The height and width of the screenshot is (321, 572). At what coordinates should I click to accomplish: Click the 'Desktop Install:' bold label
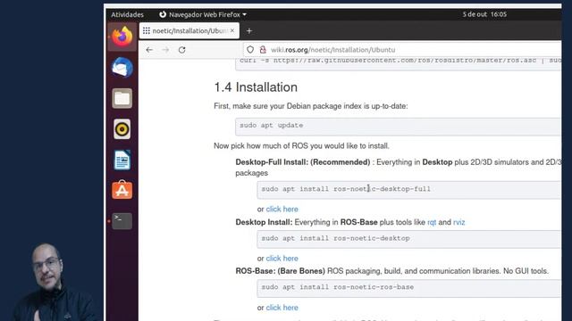(264, 222)
